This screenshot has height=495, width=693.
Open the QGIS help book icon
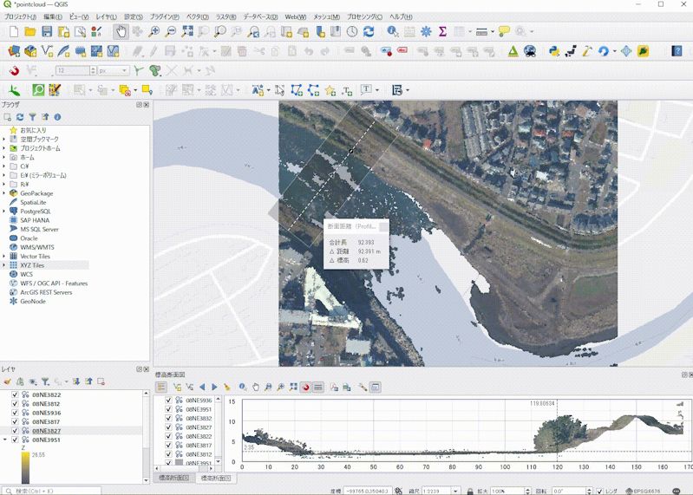tap(677, 51)
